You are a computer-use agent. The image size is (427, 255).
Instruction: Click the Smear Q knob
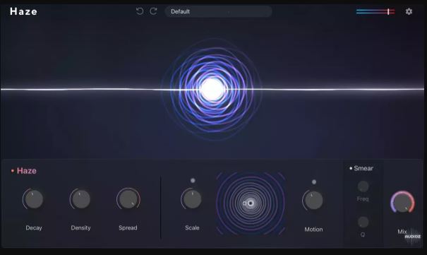click(363, 222)
